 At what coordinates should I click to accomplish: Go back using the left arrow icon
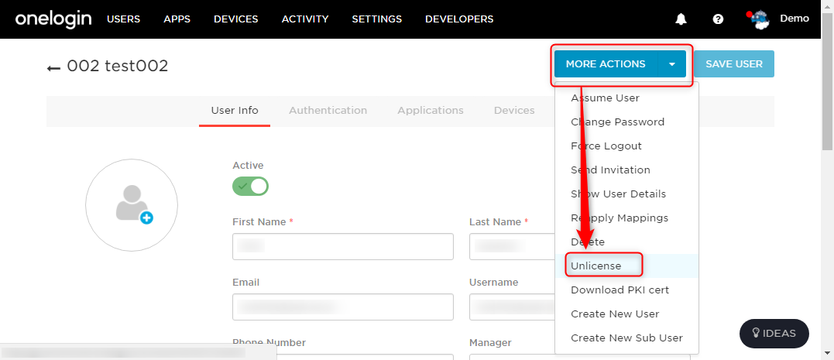53,67
